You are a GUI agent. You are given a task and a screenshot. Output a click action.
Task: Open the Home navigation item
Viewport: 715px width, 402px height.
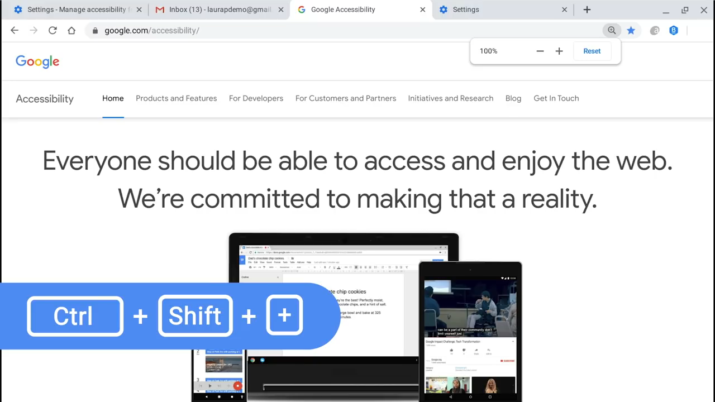point(113,98)
